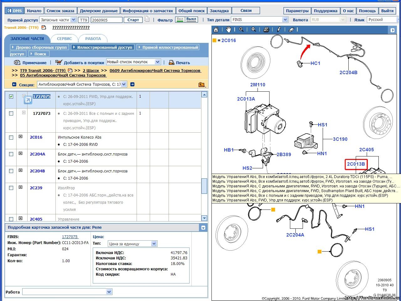Click the shopping cart icon
Image resolution: width=401 pixels, height=301 pixels.
[x=59, y=62]
